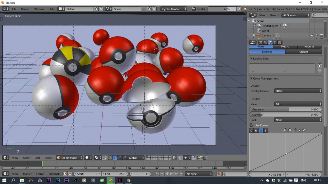328x184 pixels.
Task: Open the Render properties tab icon
Action: click(x=261, y=42)
